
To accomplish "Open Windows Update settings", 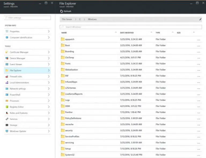I will [x=17, y=131].
